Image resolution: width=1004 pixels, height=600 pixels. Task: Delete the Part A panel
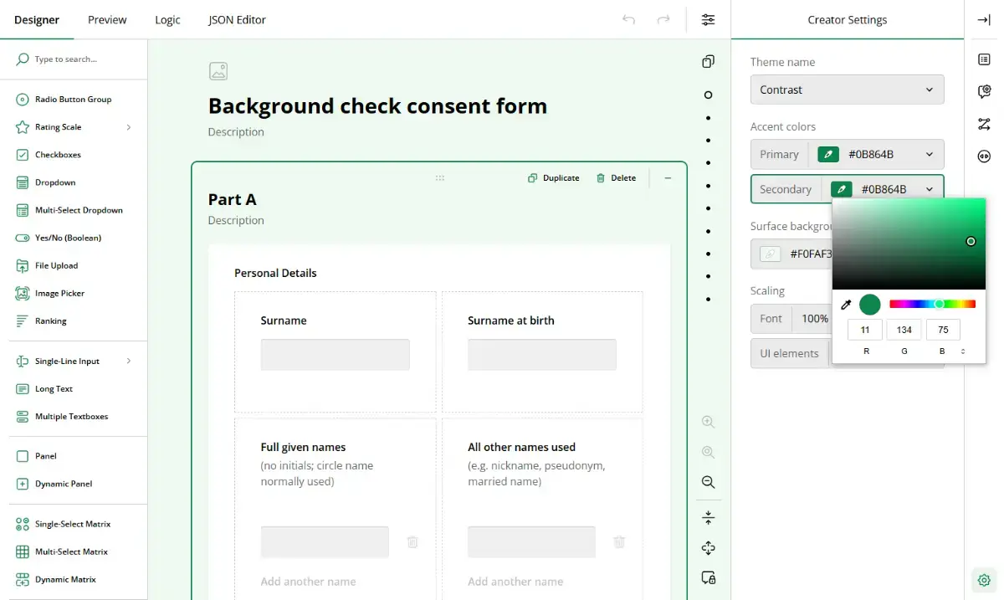point(617,177)
